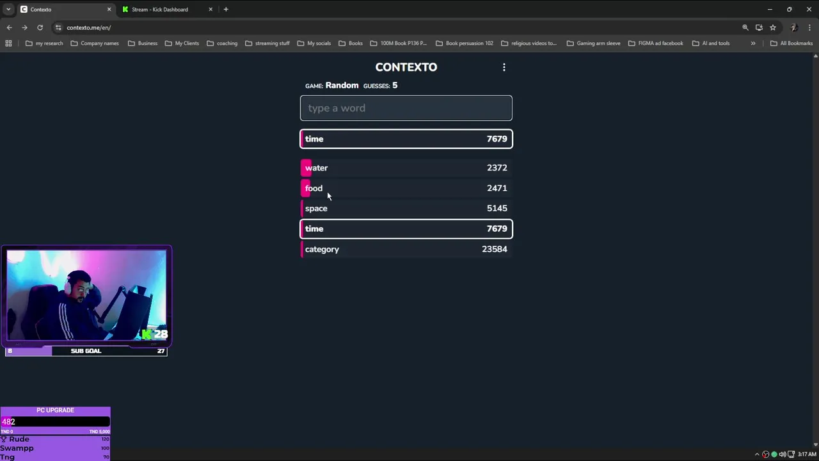Click the 'water' guess row
The width and height of the screenshot is (819, 461).
click(406, 168)
